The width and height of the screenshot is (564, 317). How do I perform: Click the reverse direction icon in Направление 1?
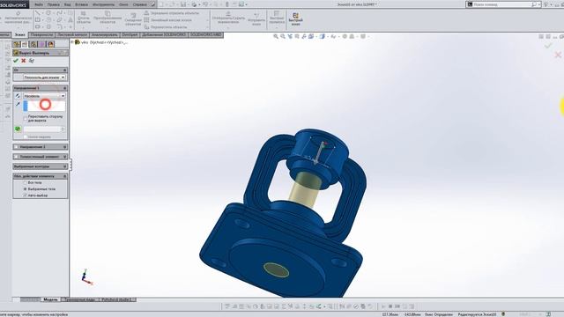(18, 96)
